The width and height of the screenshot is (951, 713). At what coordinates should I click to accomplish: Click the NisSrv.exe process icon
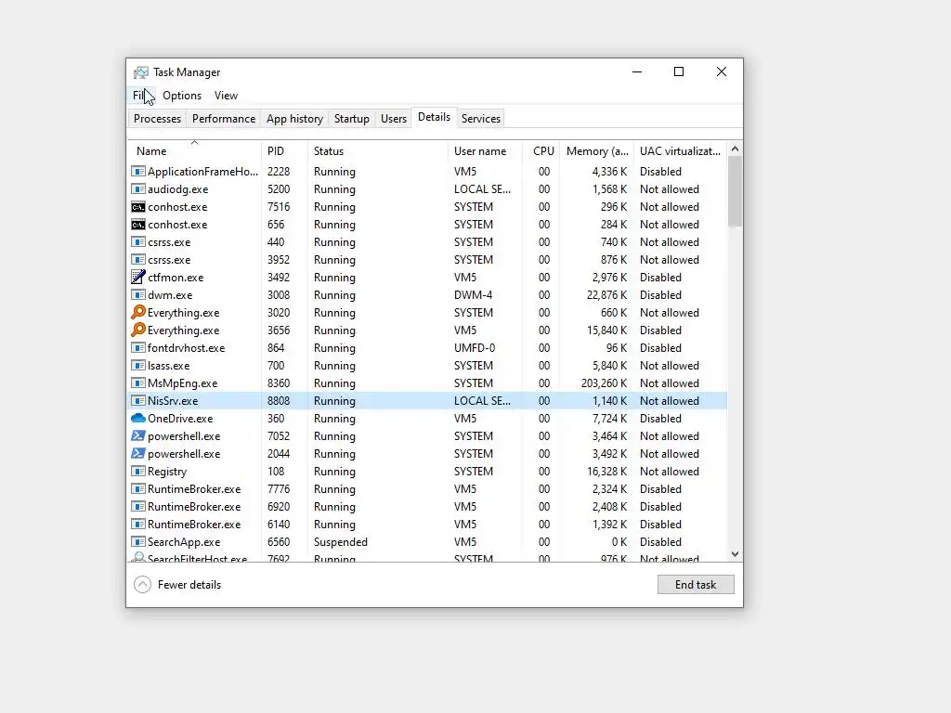tap(138, 401)
